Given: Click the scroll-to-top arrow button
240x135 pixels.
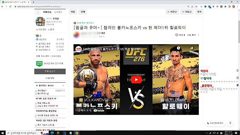Looking at the screenshot, I should point(230,123).
